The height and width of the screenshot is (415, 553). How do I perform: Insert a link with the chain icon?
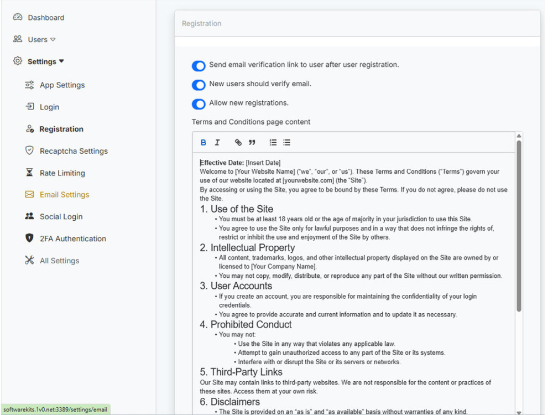(238, 143)
